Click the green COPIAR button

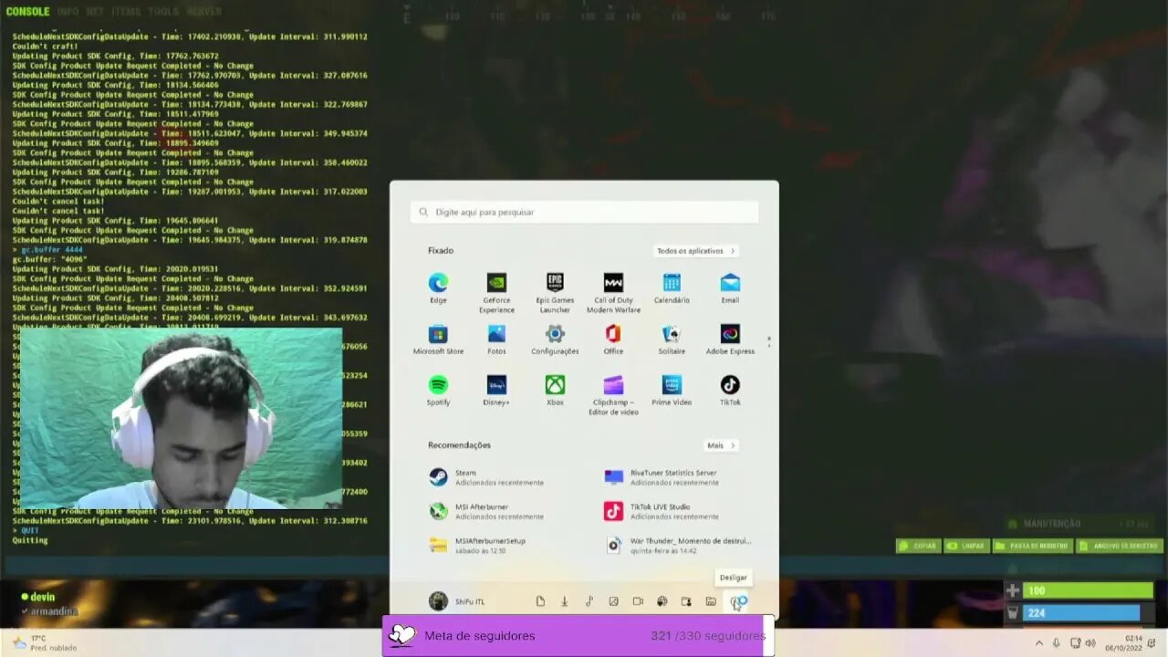918,546
